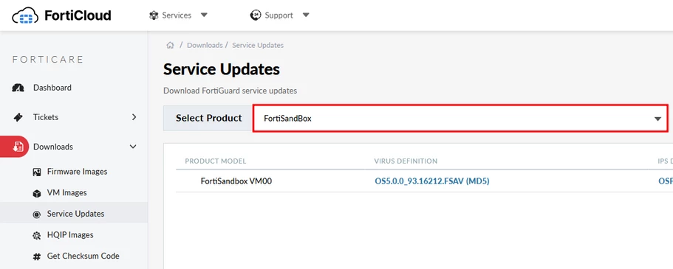Click the FORTICARE sidebar heading

point(47,60)
